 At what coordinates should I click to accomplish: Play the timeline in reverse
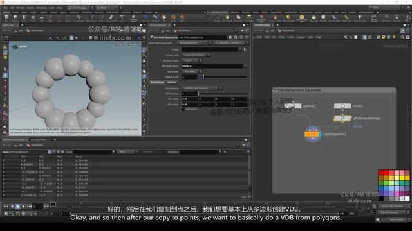point(12,207)
